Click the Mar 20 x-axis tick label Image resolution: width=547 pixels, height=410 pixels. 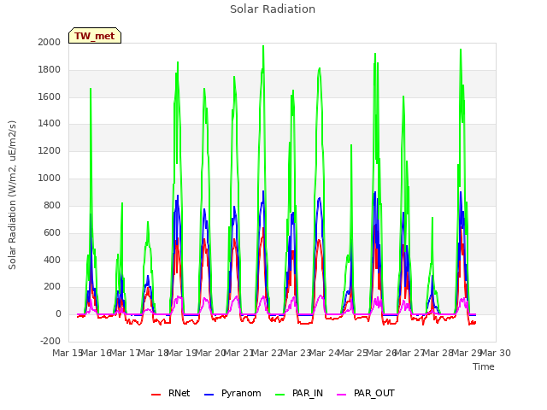coord(210,353)
